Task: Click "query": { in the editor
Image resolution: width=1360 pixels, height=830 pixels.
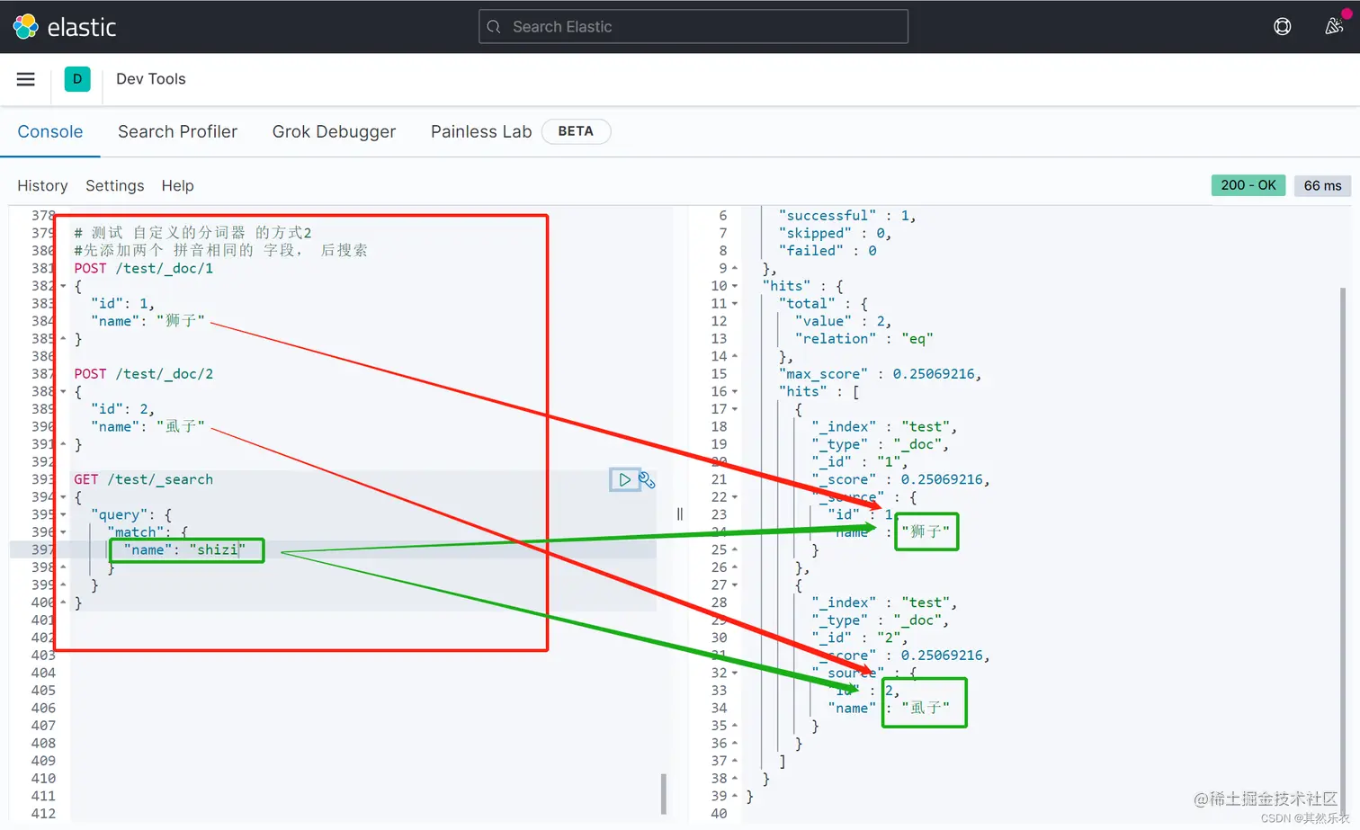Action: [131, 515]
